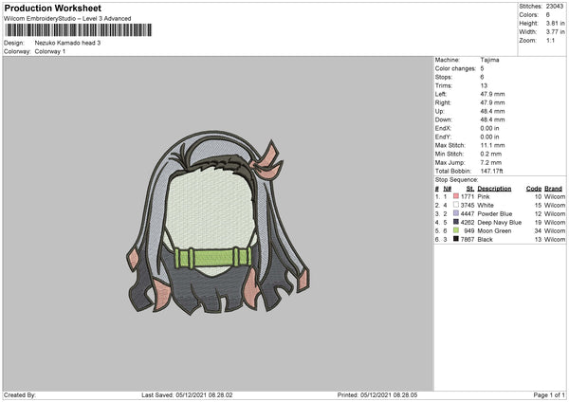
Task: Select the max stitch value '11.1 mm'
Action: pos(492,145)
